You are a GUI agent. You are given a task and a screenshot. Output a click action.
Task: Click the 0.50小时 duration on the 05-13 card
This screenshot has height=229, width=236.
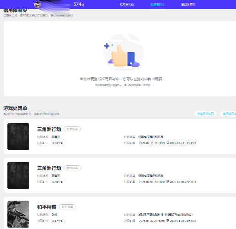pos(58,143)
